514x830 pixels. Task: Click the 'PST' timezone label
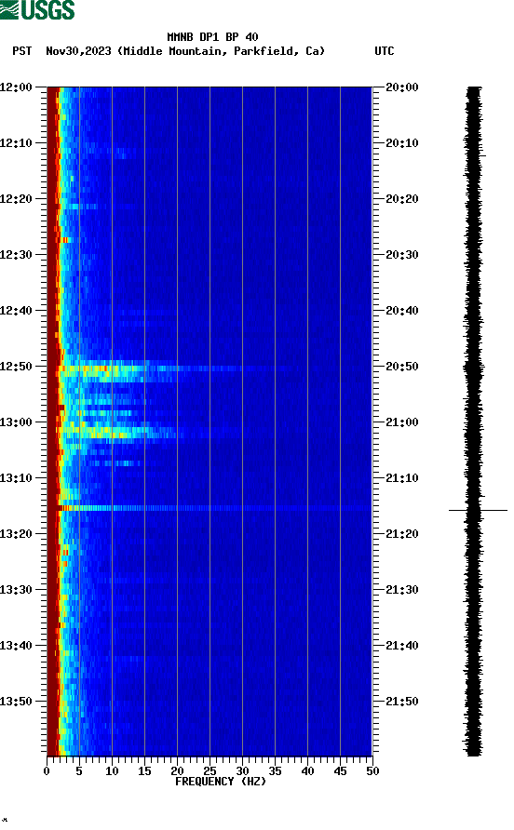pyautogui.click(x=21, y=51)
